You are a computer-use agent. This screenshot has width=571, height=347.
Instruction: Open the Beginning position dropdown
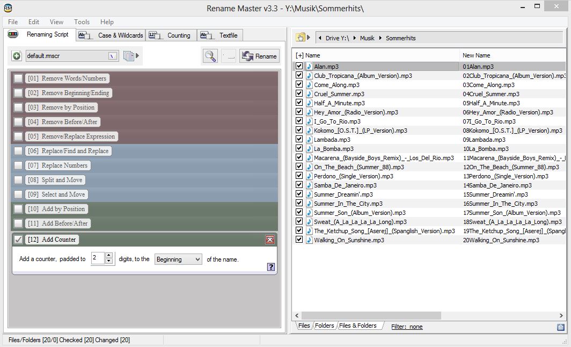(178, 259)
